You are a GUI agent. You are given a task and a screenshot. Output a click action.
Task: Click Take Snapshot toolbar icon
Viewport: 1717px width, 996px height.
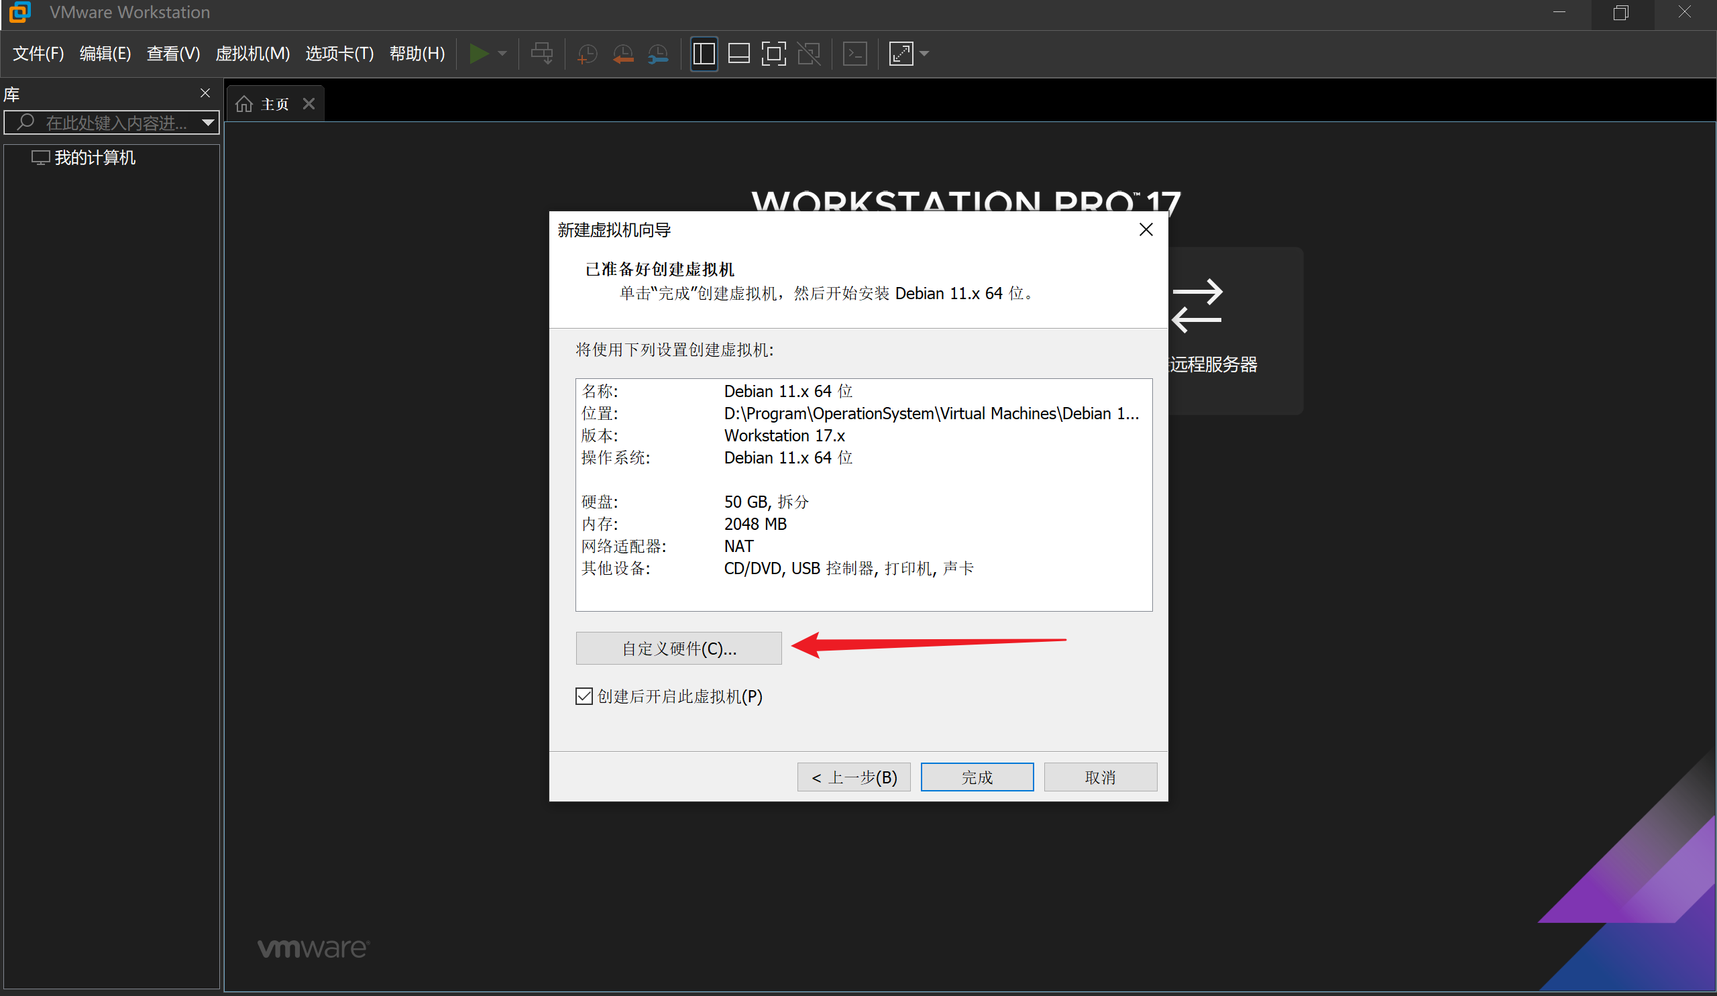(x=587, y=53)
